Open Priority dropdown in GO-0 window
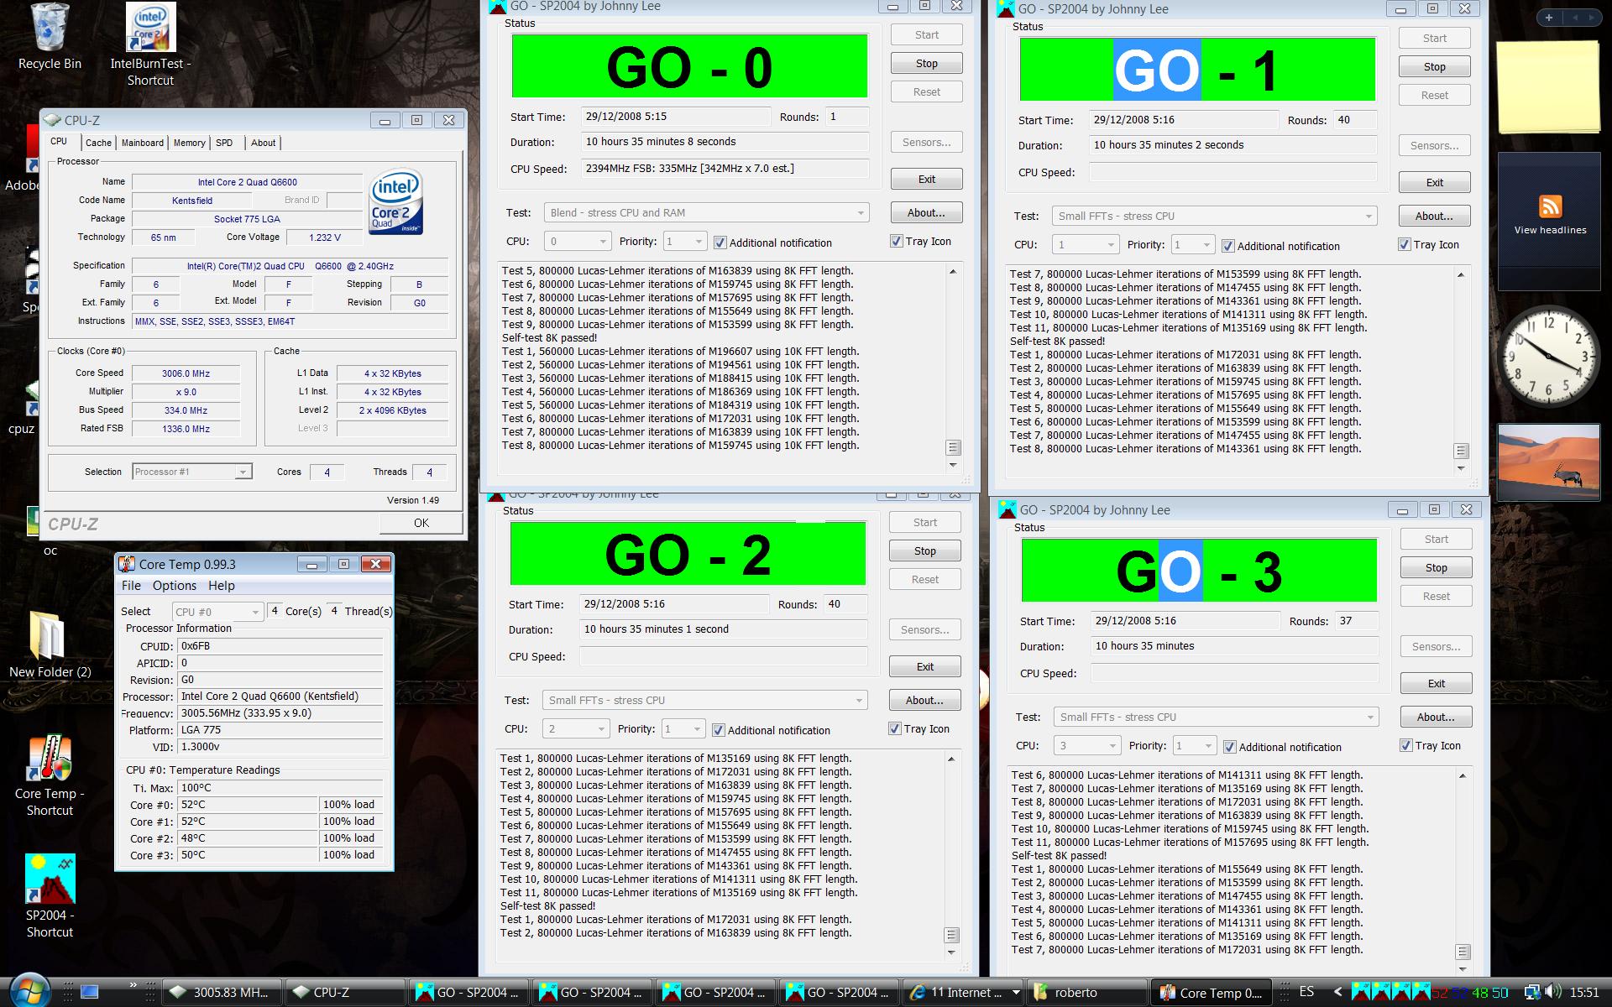Viewport: 1612px width, 1007px height. [684, 242]
